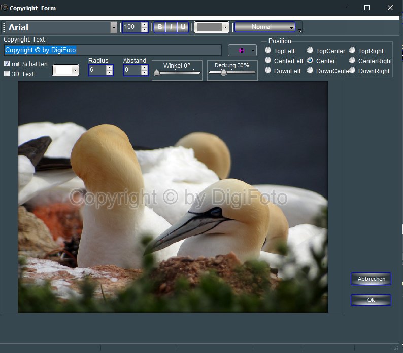Click the toolbar overflow arrow
403x353 pixels.
(300, 32)
